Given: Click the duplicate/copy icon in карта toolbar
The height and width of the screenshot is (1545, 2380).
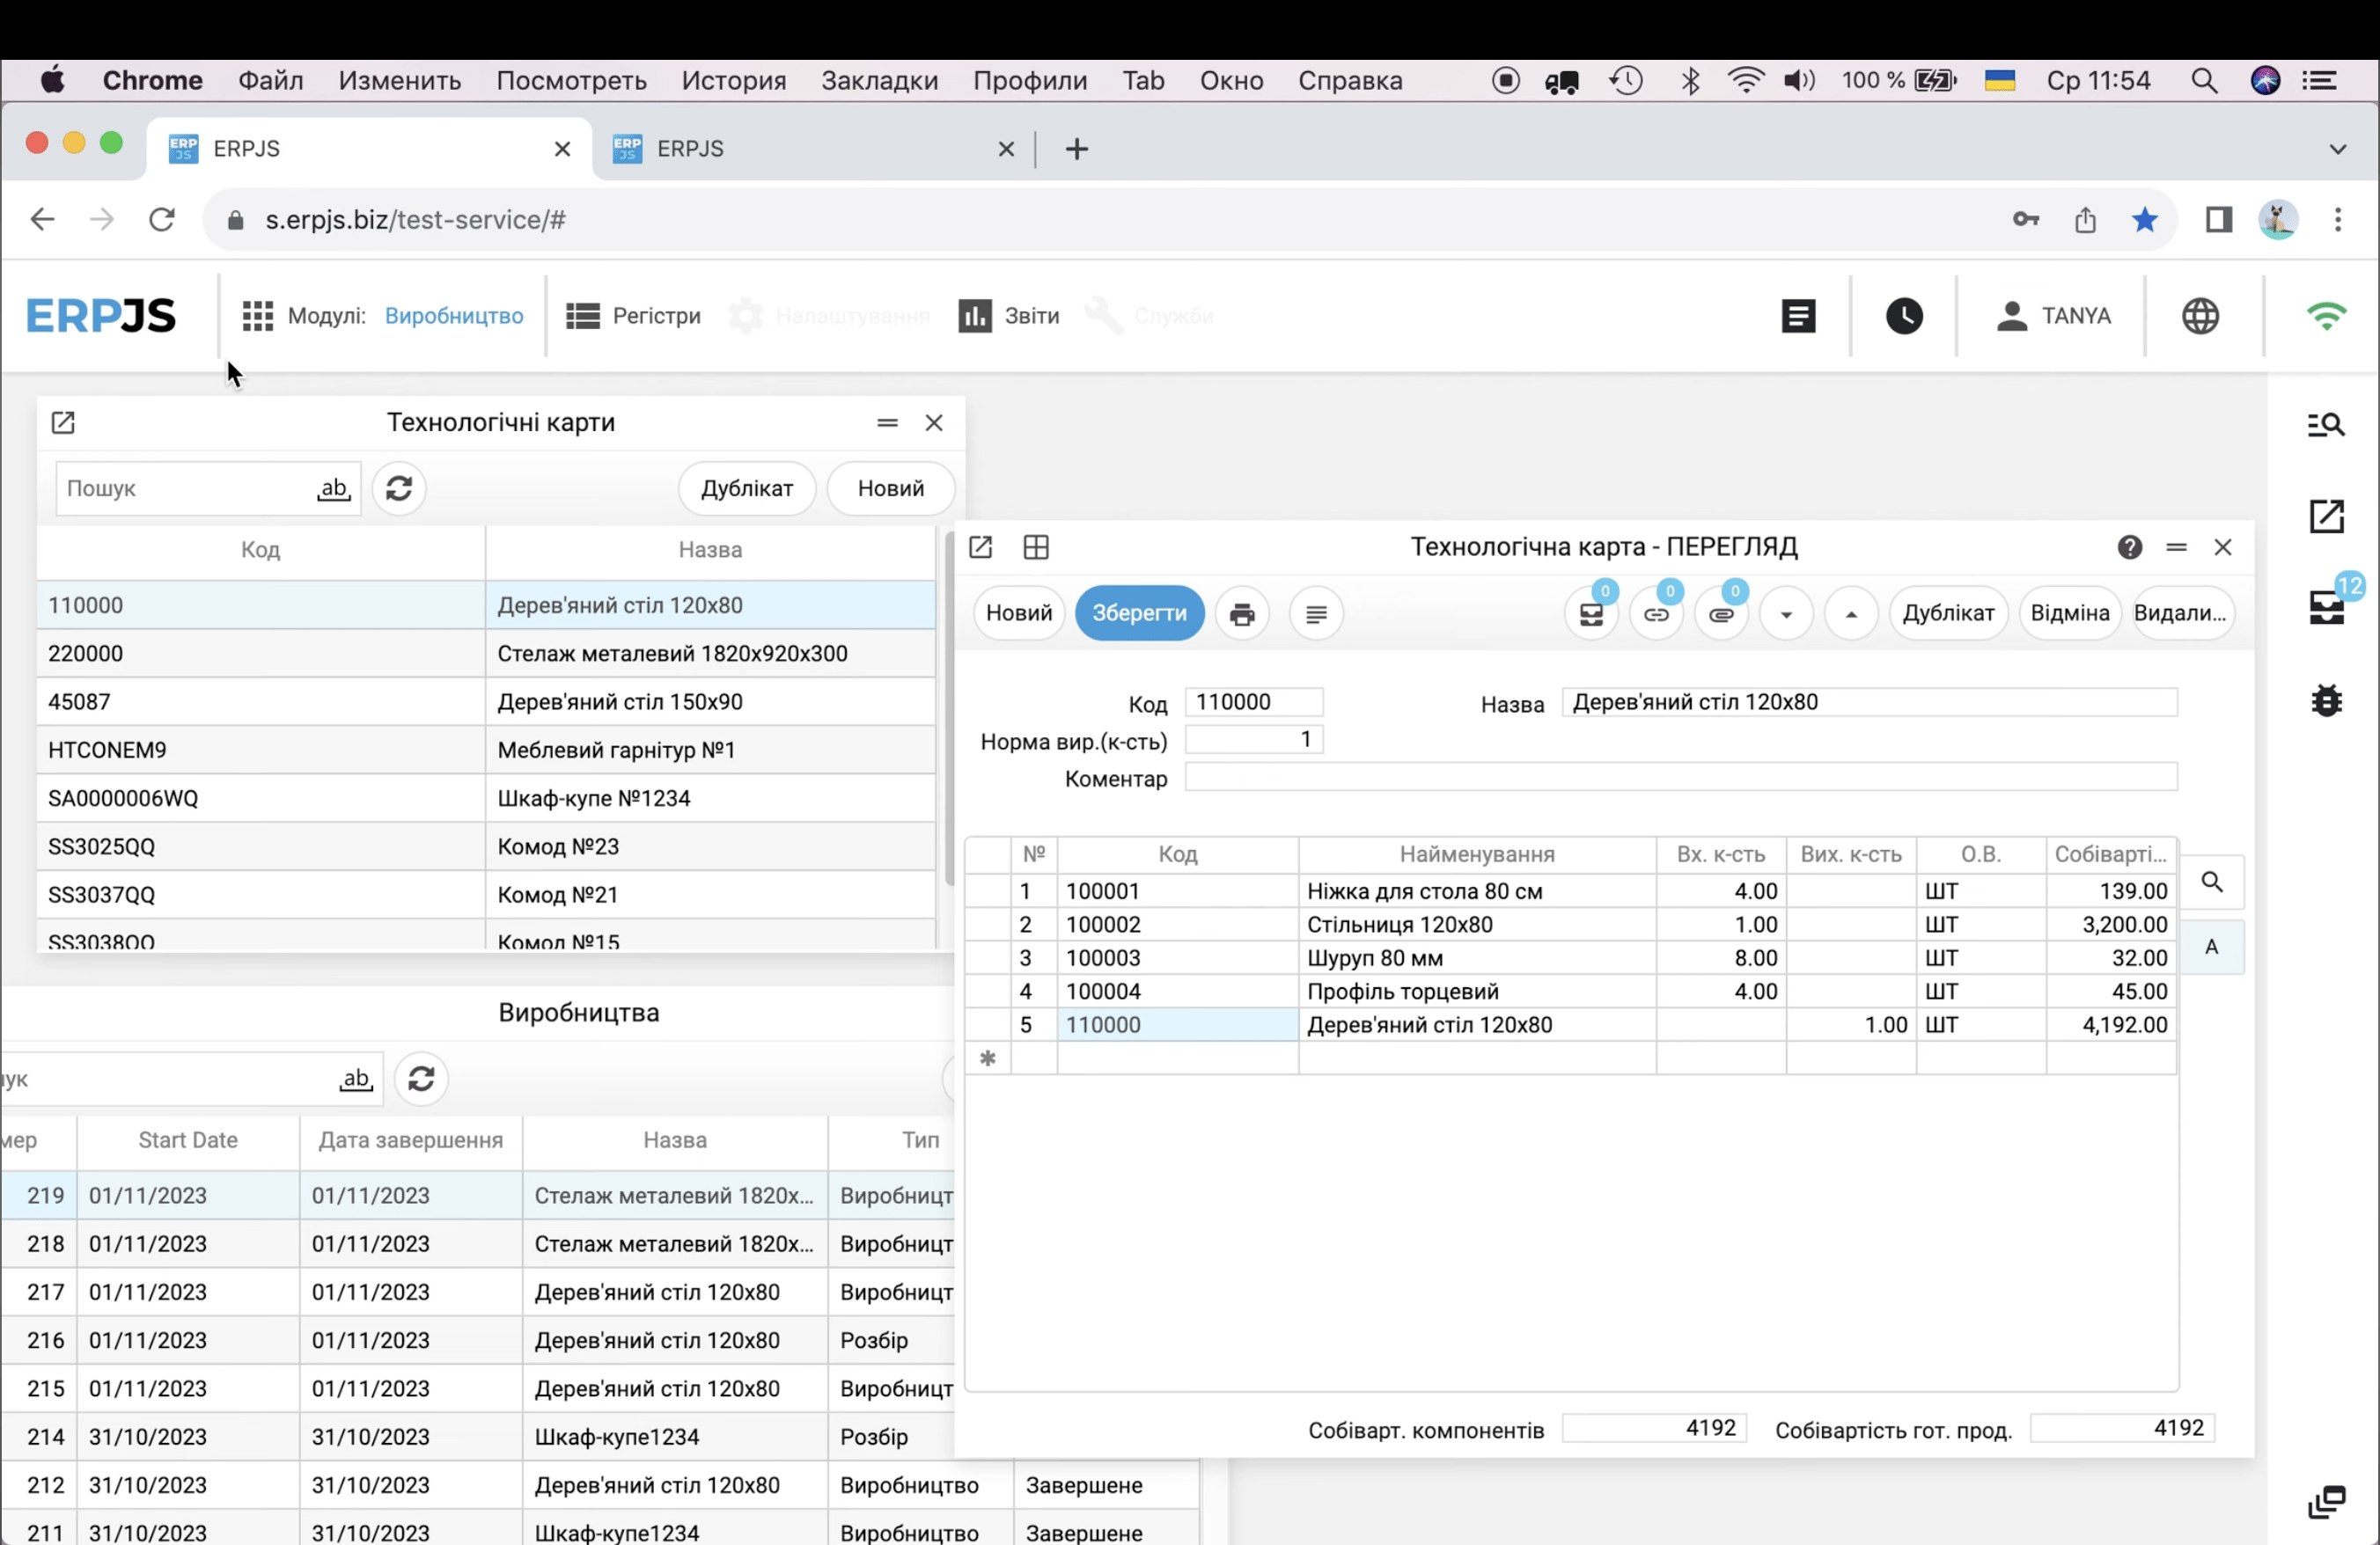Looking at the screenshot, I should (x=1946, y=612).
